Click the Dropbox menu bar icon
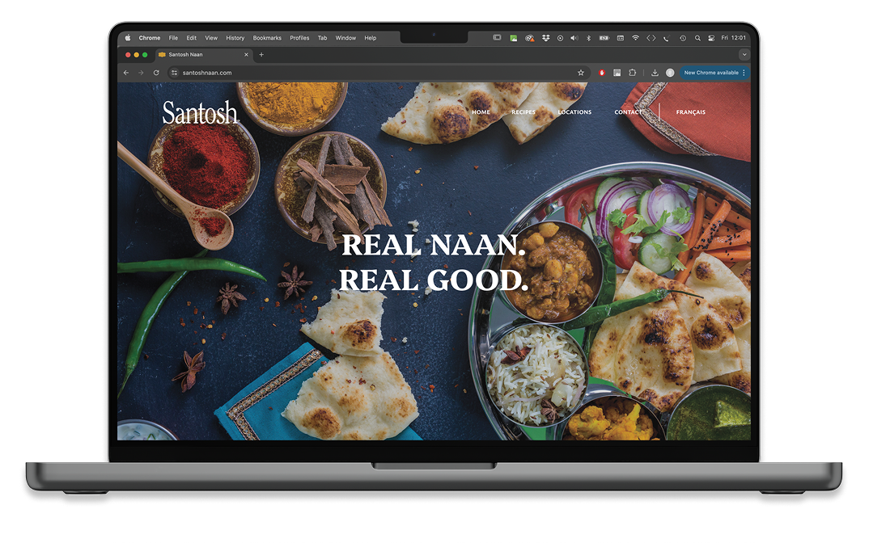 coord(545,38)
